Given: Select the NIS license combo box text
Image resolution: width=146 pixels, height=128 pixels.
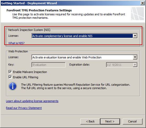Looking at the screenshot, I should click(83, 36).
